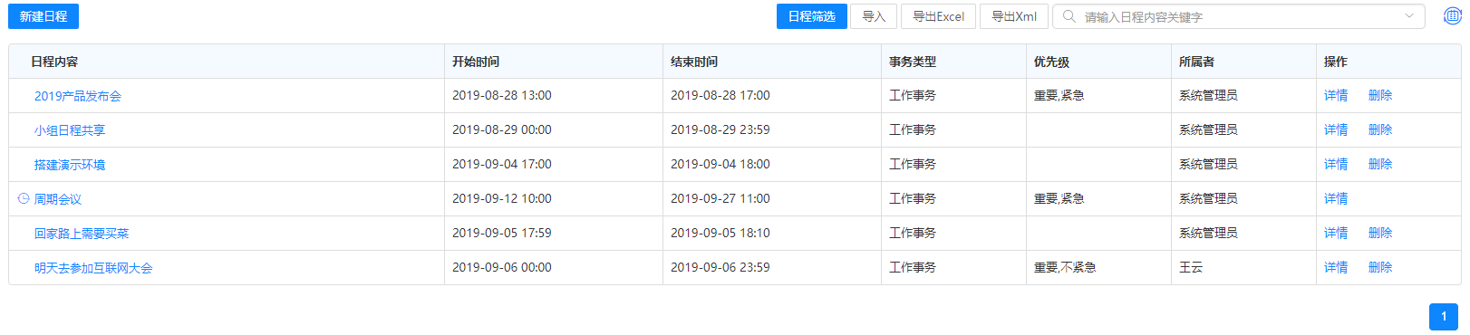Click the search magnifier icon

coord(1069,16)
